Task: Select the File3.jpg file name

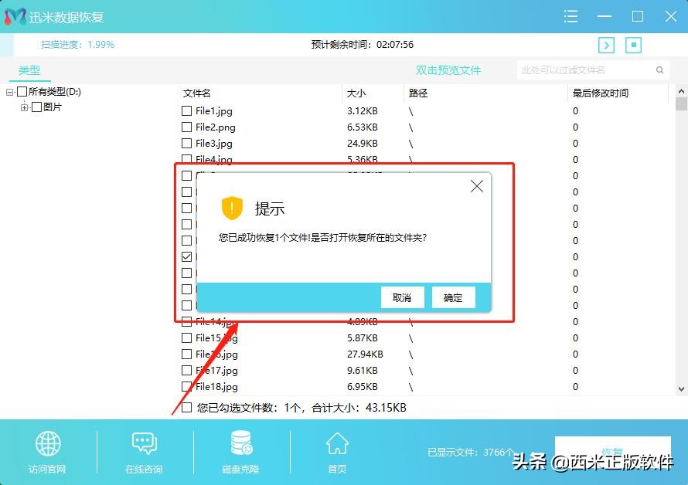Action: coord(214,144)
